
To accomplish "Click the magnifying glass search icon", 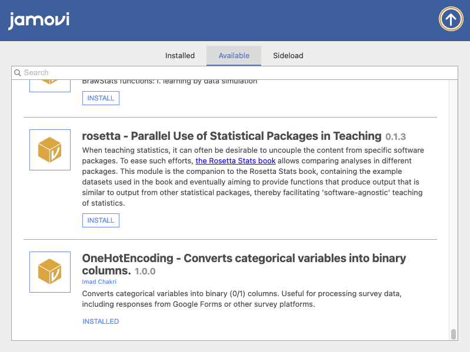I will tap(18, 73).
